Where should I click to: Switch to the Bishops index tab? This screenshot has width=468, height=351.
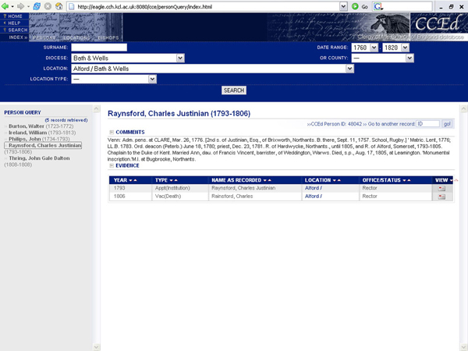tap(108, 37)
